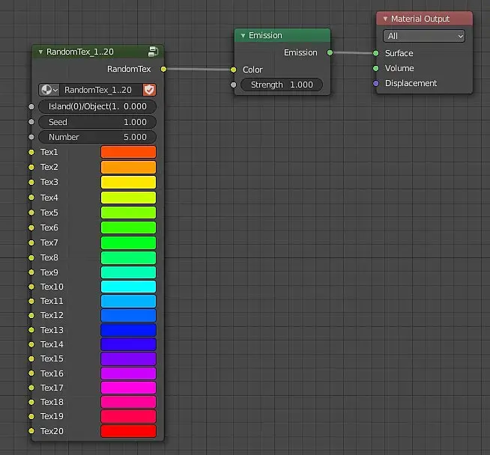Screen dimensions: 490x455
Task: Open the Tex18 color swatch
Action: 128,402
